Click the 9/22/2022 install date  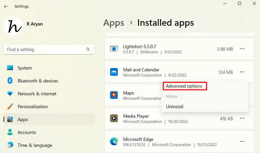(x=177, y=75)
